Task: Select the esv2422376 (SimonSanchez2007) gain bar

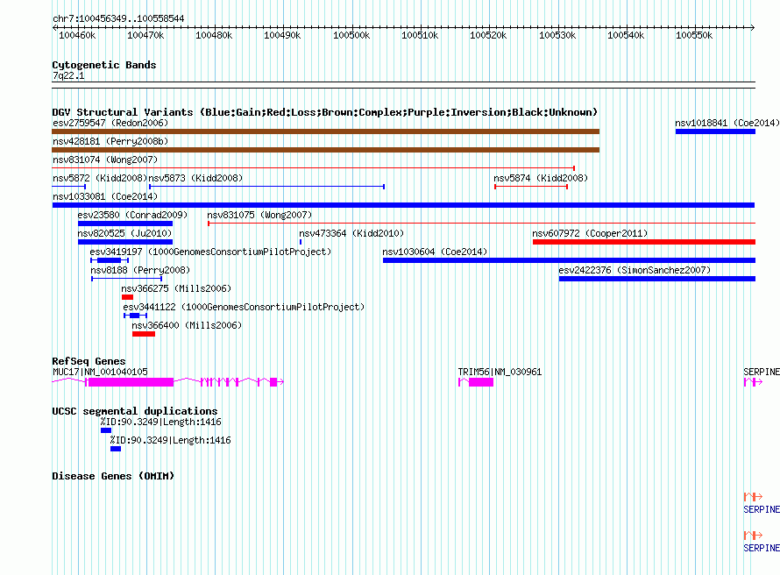Action: [657, 279]
